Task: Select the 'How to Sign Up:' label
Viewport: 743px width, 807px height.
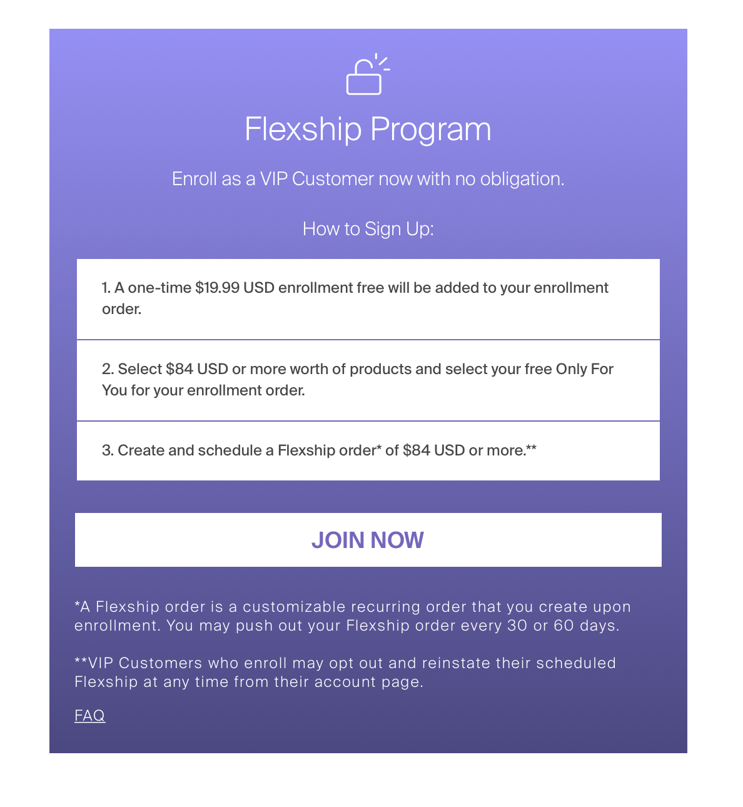Action: (368, 229)
